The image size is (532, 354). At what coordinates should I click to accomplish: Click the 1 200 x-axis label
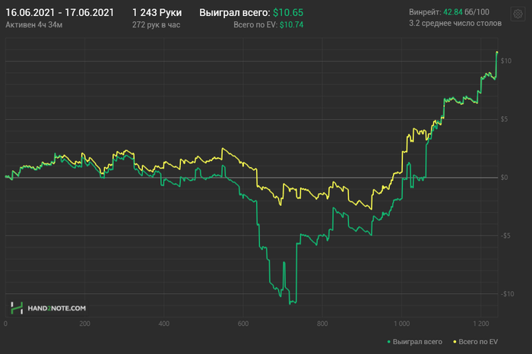coord(481,324)
